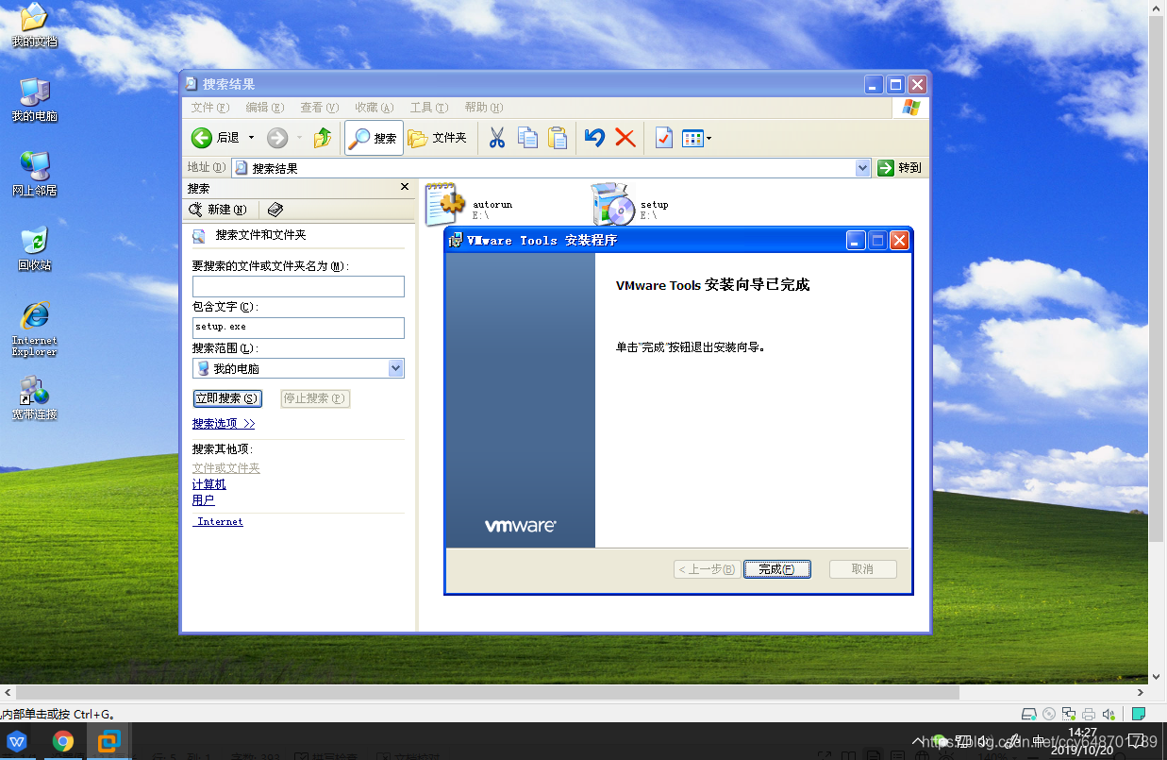
Task: Click the blue Undo arrow icon
Action: [x=594, y=138]
